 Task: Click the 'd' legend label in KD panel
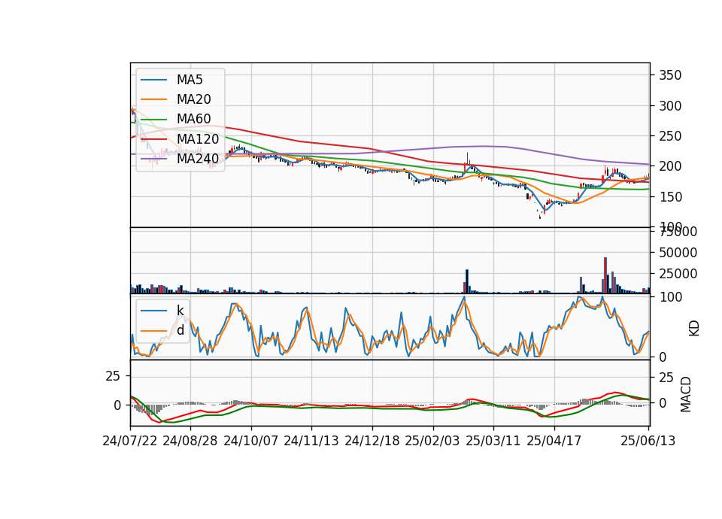(x=180, y=329)
